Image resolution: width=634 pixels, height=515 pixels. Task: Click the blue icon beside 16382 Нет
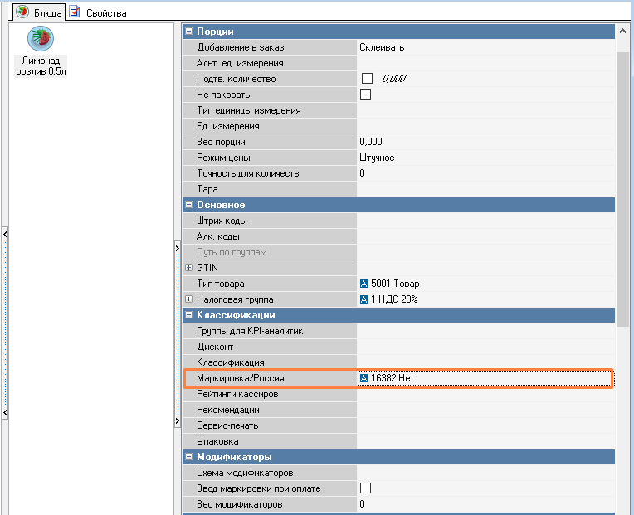point(363,378)
